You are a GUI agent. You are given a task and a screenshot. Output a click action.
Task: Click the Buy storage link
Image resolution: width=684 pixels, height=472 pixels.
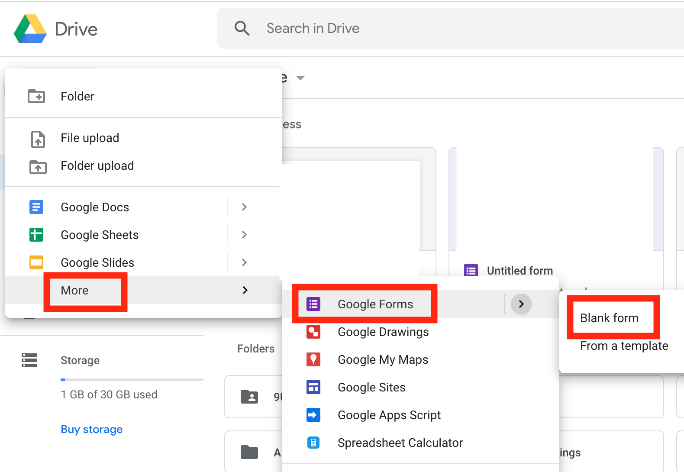point(92,430)
